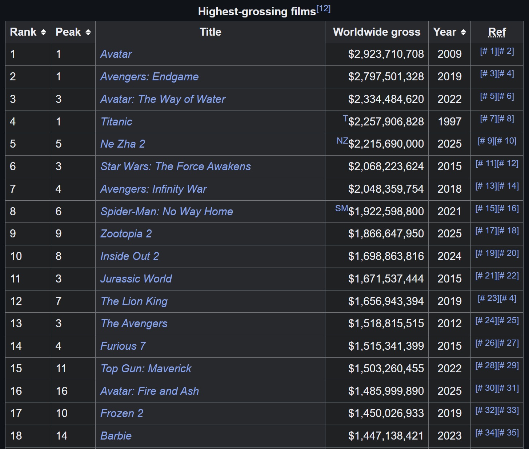Go to the Furious 7 article
This screenshot has width=529, height=449.
123,346
